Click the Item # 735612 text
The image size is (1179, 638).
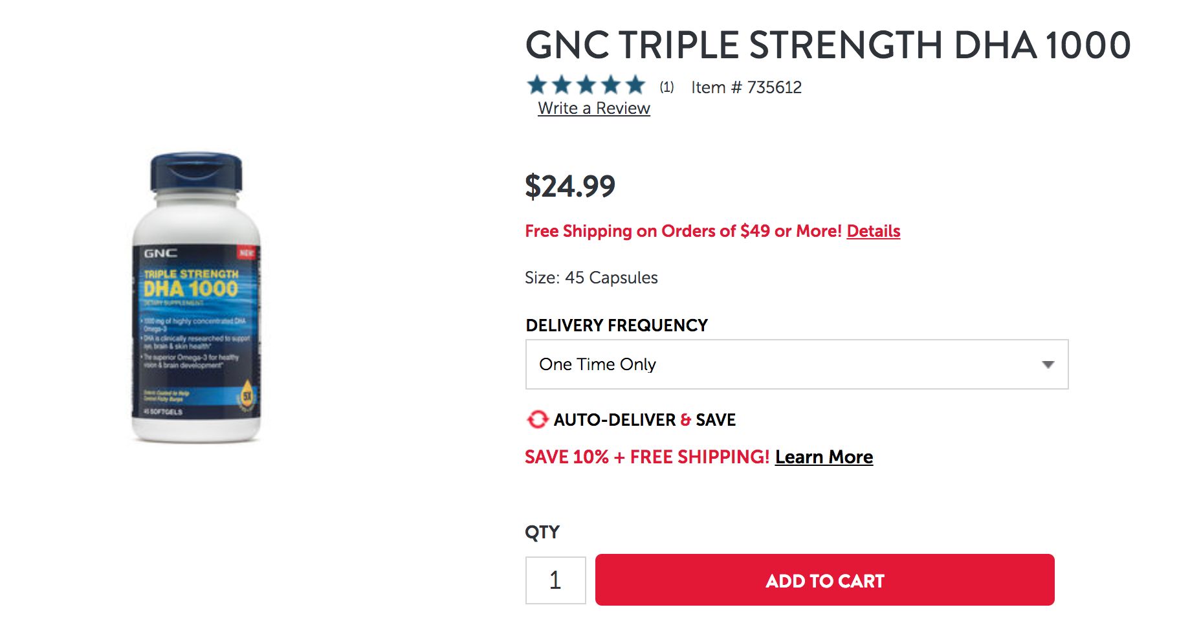tap(746, 87)
